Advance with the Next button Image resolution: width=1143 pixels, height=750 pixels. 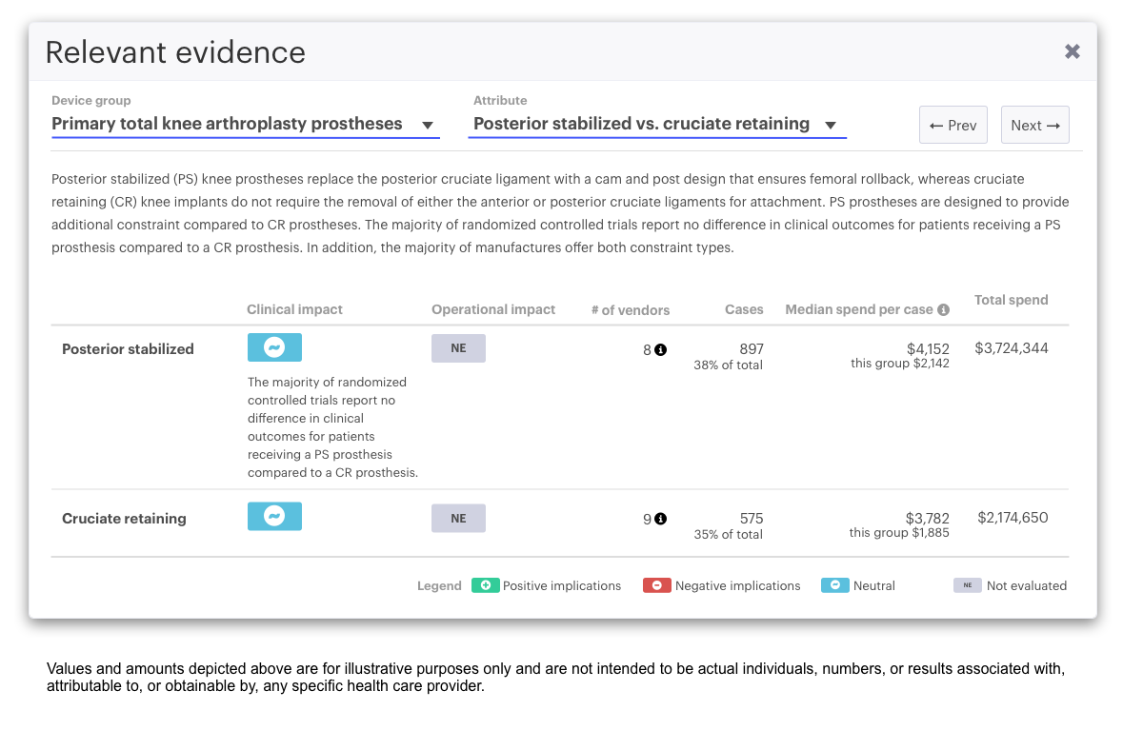click(x=1035, y=125)
